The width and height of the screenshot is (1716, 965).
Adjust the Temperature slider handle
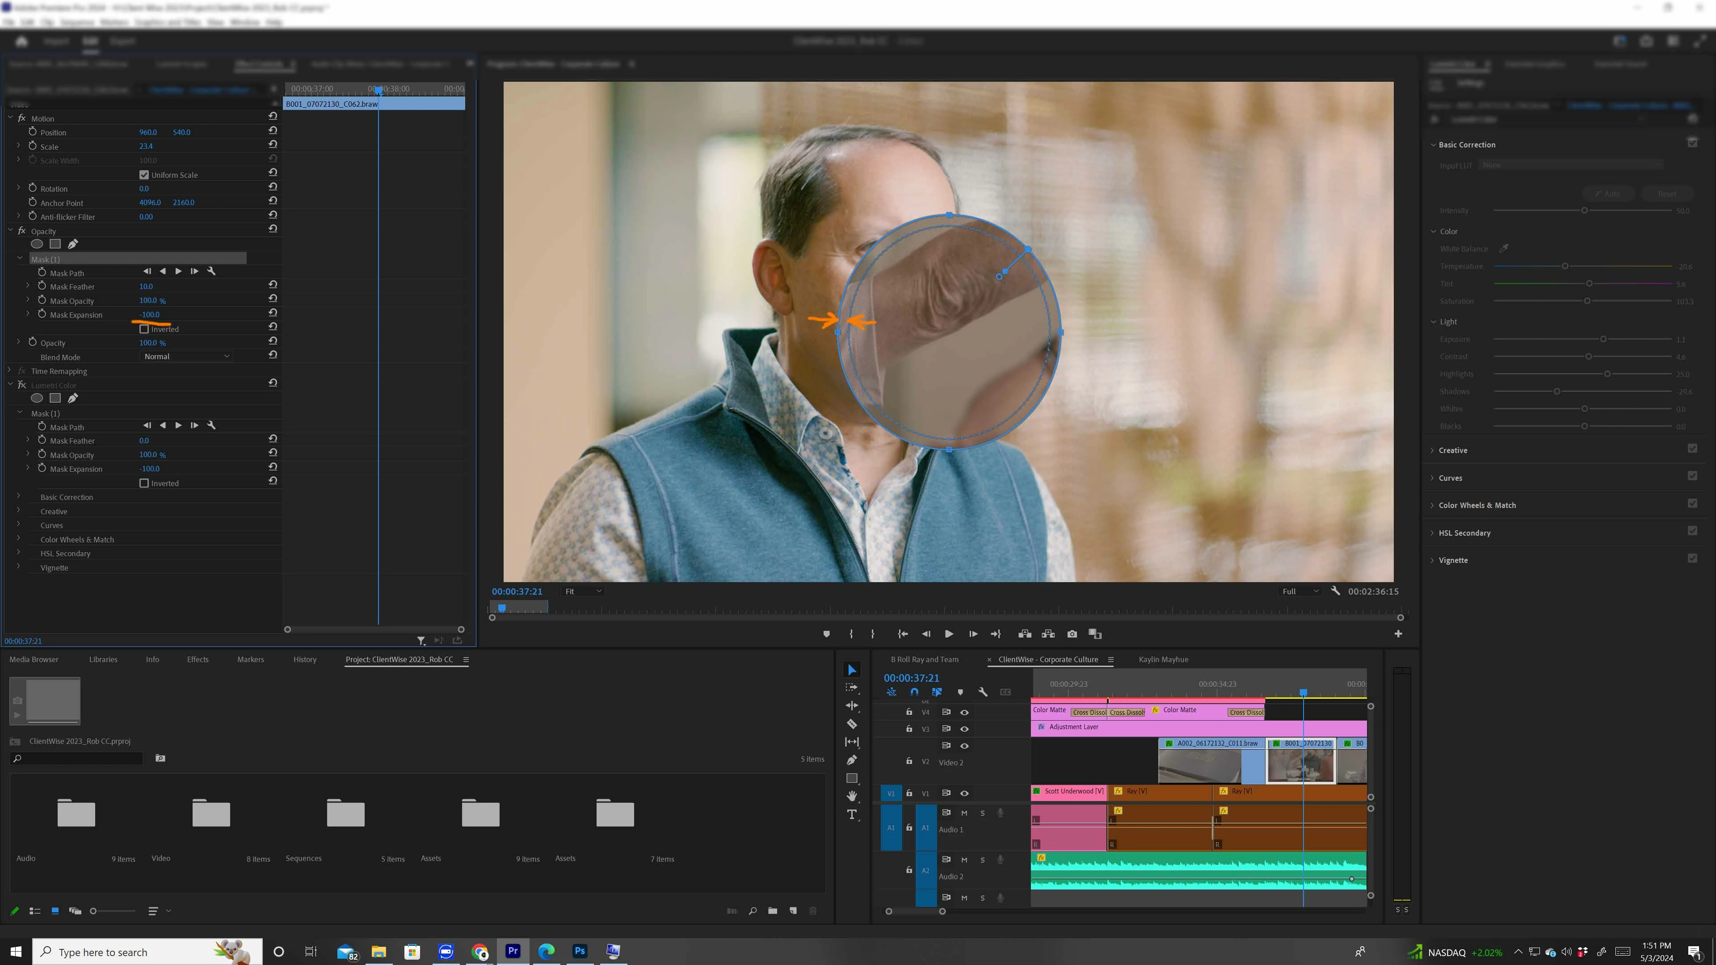1565,266
